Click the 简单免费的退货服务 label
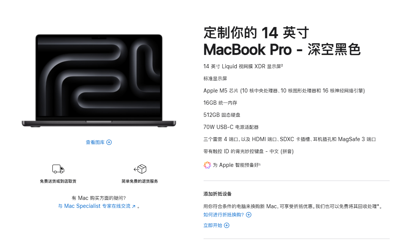The height and width of the screenshot is (242, 414). pos(140,181)
